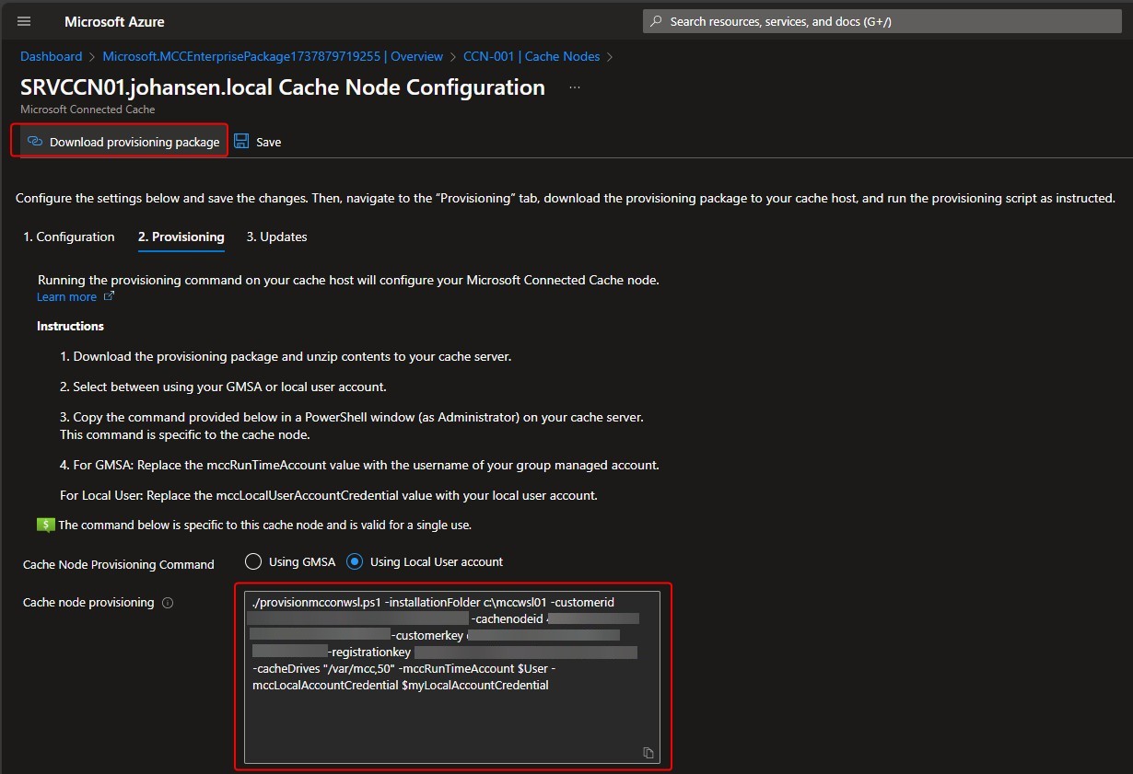Click the Learn more external link icon
1133x774 pixels.
coord(109,296)
